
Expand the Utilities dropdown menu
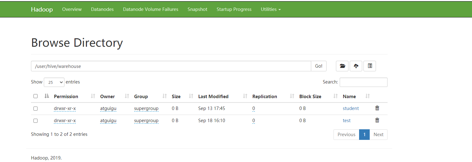[271, 9]
